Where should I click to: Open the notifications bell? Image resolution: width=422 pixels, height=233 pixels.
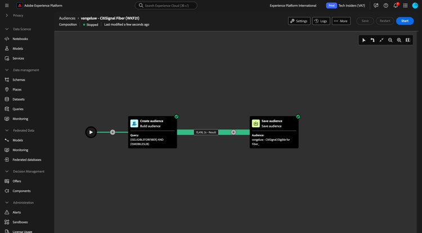point(396,6)
